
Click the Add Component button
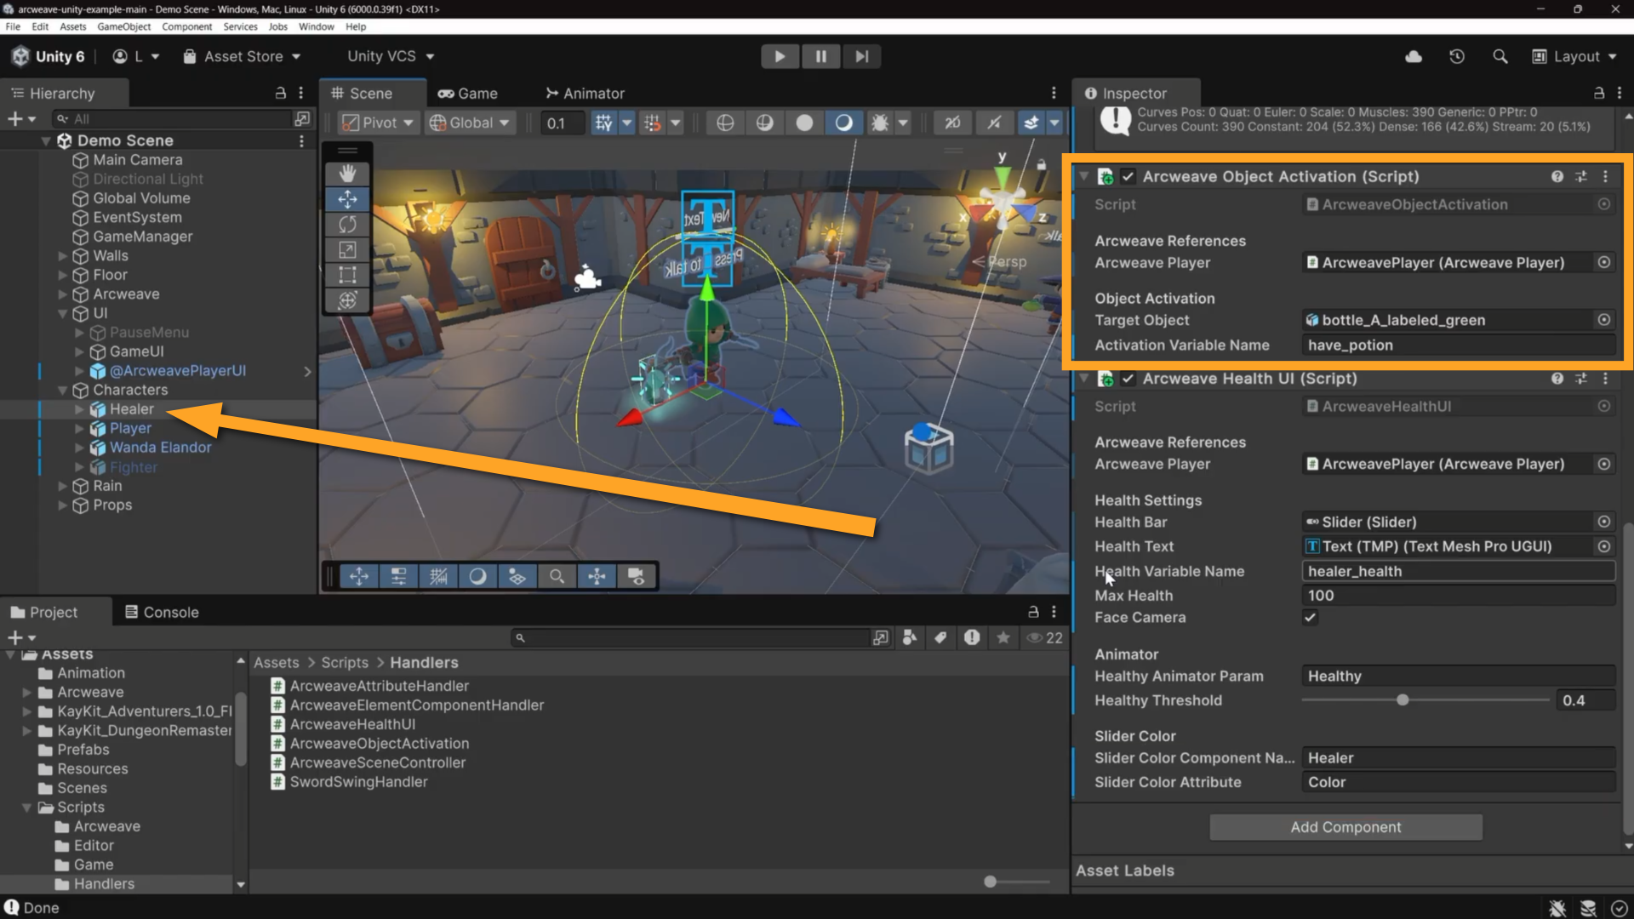(1345, 827)
